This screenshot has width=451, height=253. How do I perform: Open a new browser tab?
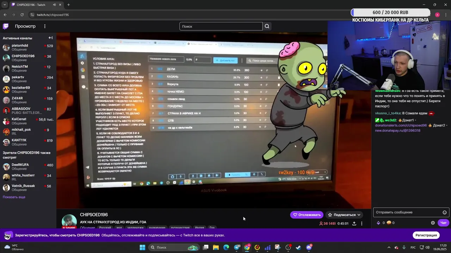pyautogui.click(x=68, y=5)
